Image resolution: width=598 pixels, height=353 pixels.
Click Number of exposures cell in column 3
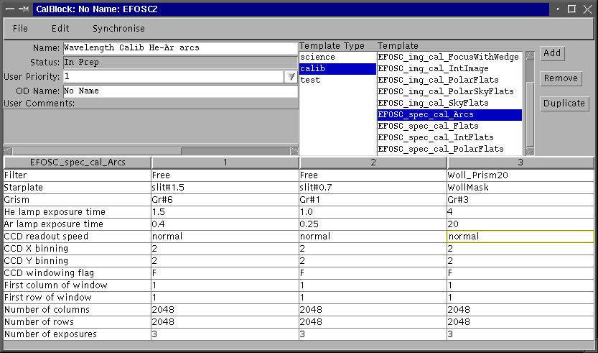click(520, 334)
